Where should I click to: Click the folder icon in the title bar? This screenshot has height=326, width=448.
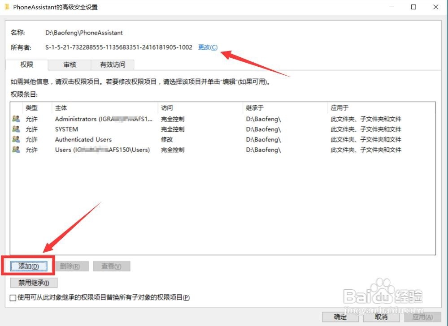click(6, 7)
